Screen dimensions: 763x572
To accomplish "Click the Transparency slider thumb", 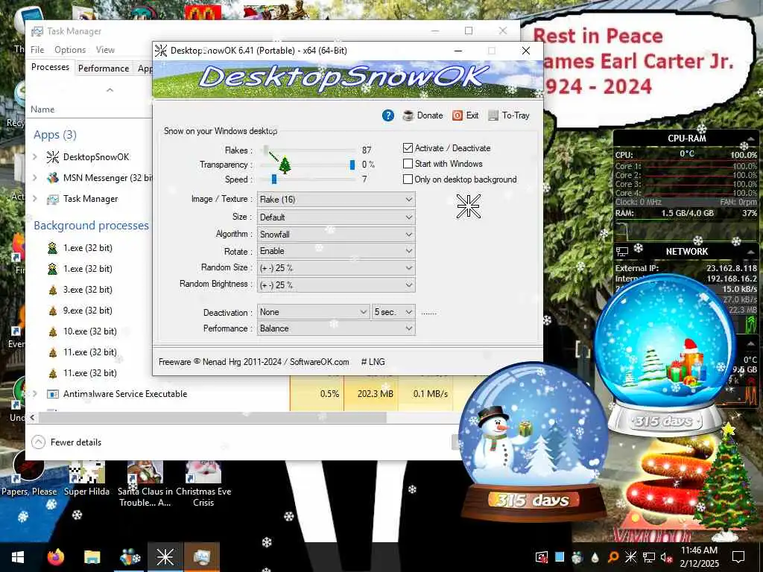I will tap(352, 165).
